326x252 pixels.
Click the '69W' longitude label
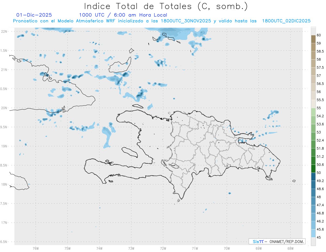pyautogui.click(x=259, y=248)
